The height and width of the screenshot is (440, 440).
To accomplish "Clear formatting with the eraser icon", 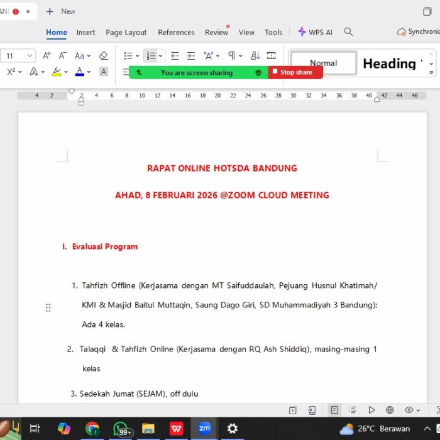I will click(x=104, y=55).
